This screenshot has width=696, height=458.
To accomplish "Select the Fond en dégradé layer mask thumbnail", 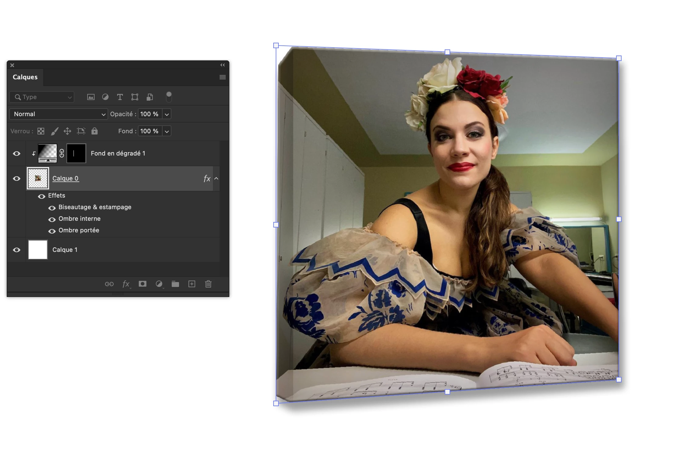I will pyautogui.click(x=76, y=153).
